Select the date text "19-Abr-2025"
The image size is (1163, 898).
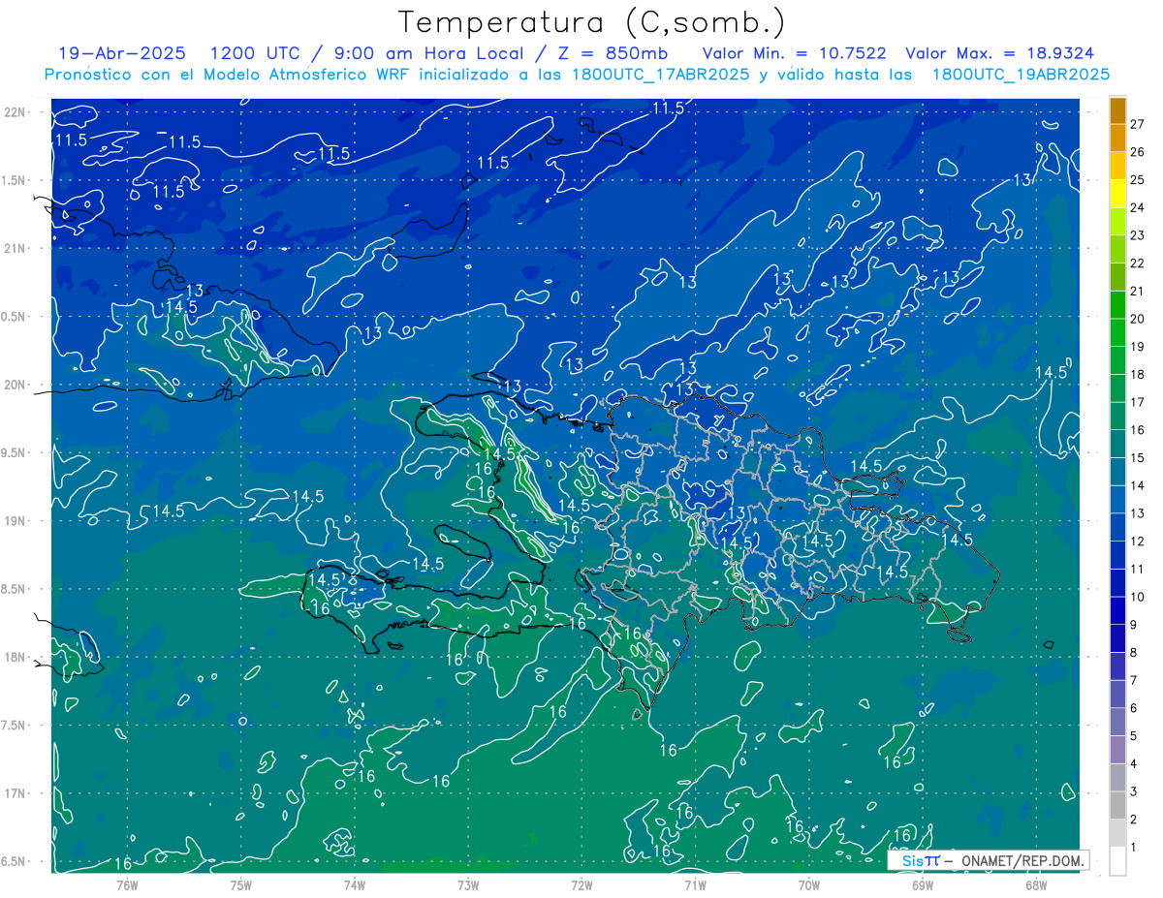tap(122, 53)
